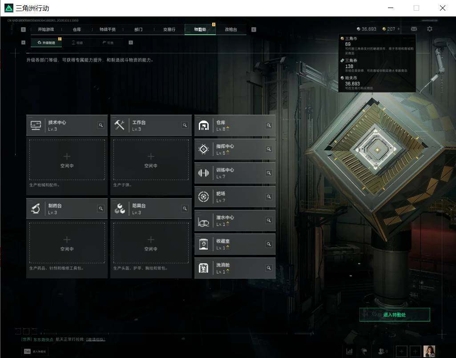This screenshot has width=456, height=358.
Task: Add production in 技术中心 idle slot
Action: click(x=67, y=160)
